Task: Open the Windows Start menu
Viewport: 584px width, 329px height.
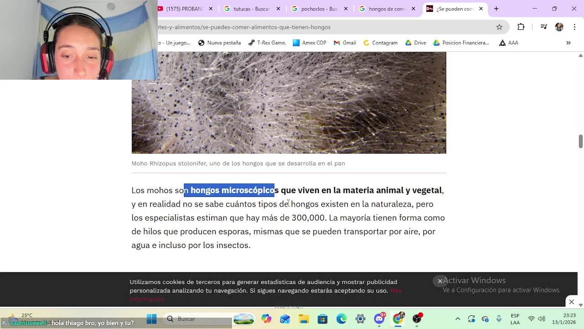Action: pyautogui.click(x=152, y=318)
